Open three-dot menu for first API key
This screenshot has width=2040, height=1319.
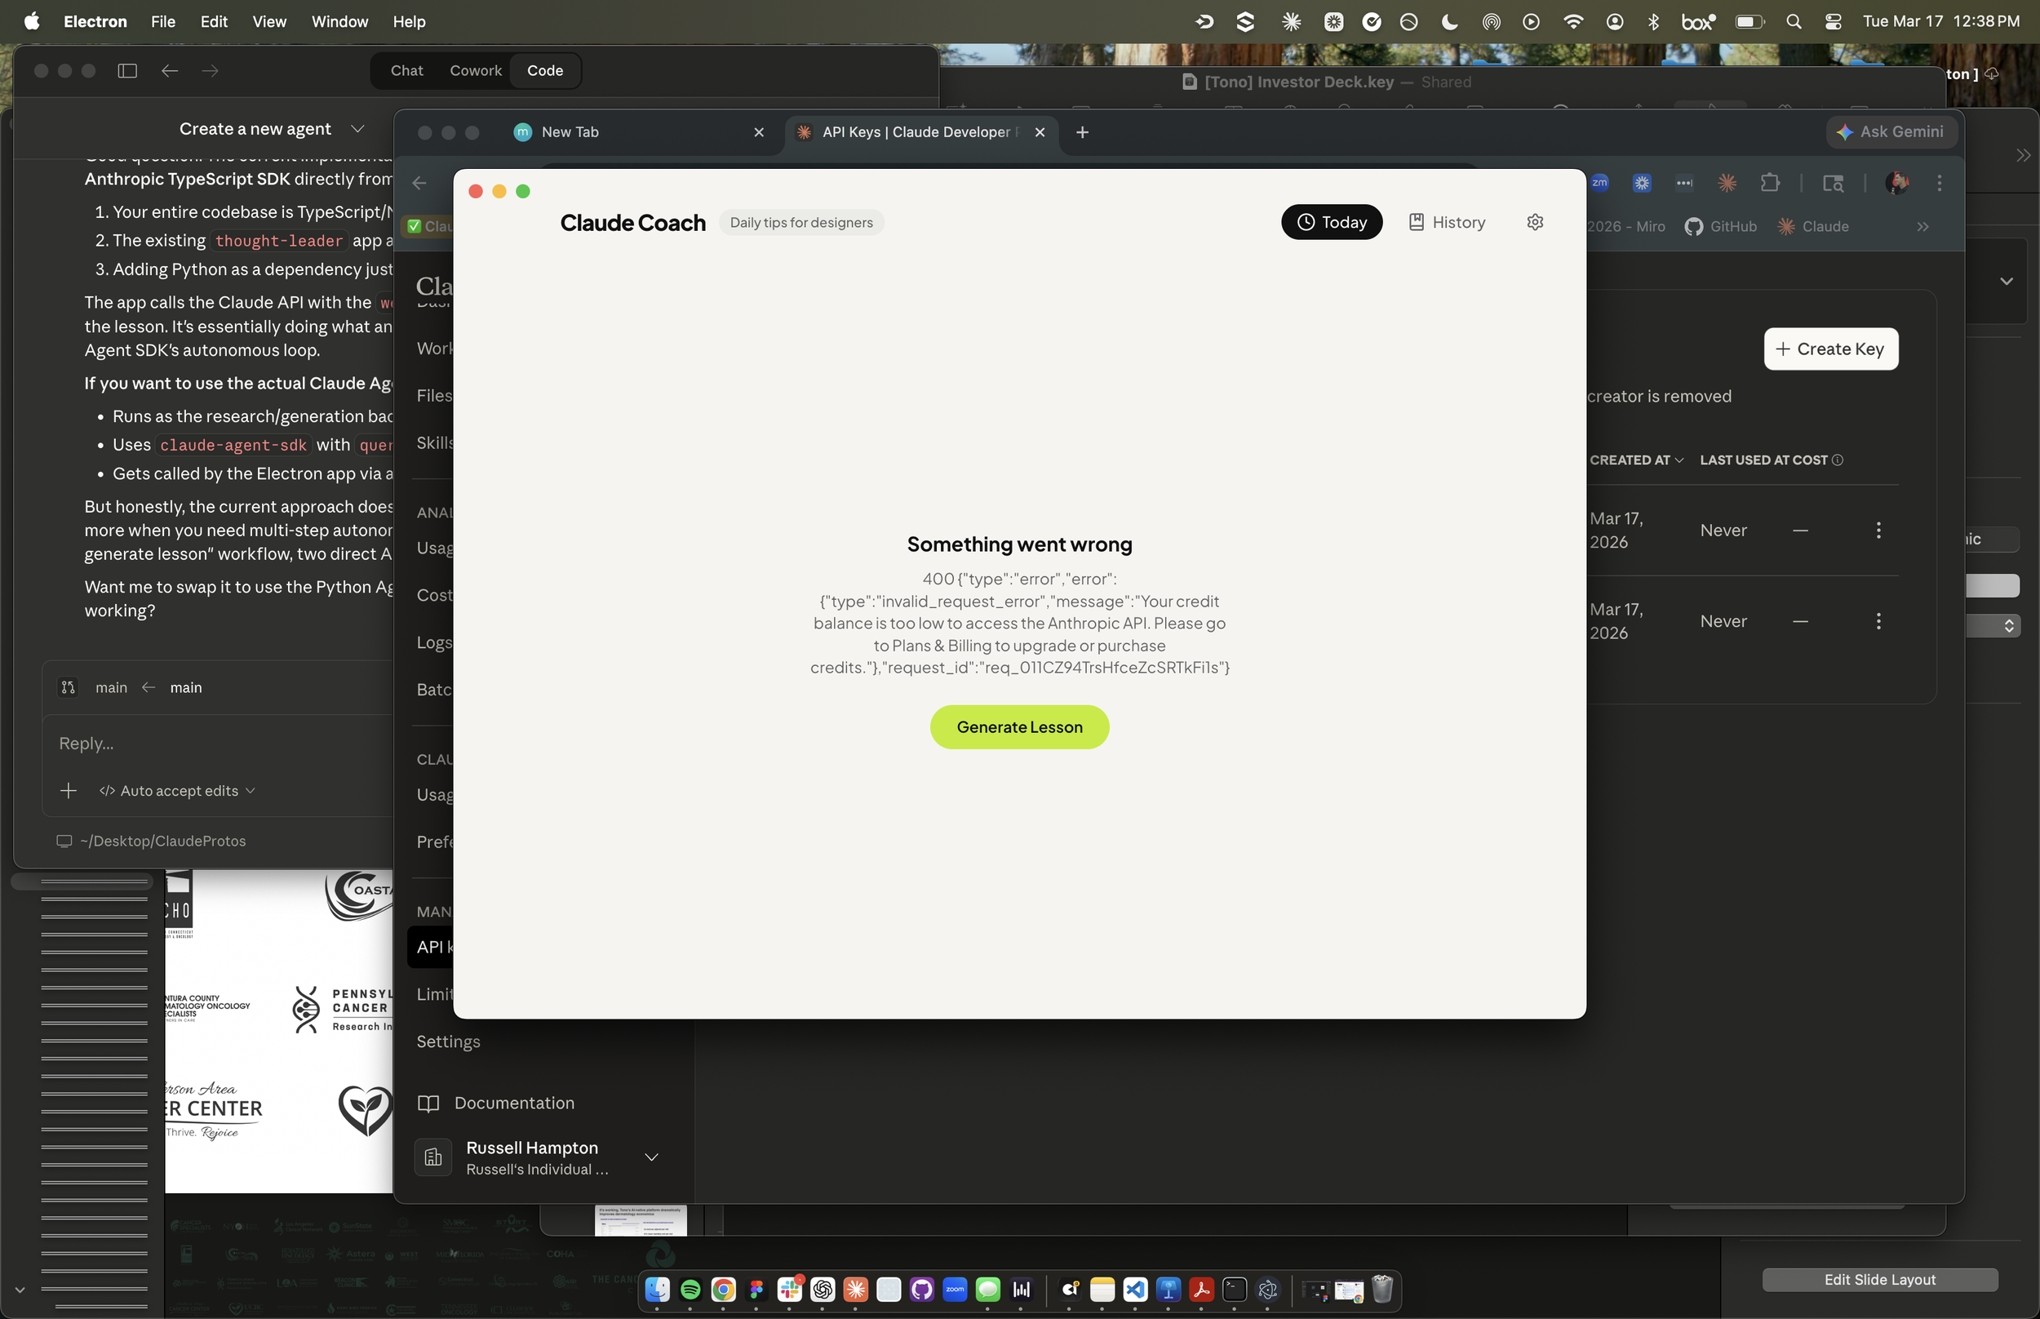pos(1878,531)
